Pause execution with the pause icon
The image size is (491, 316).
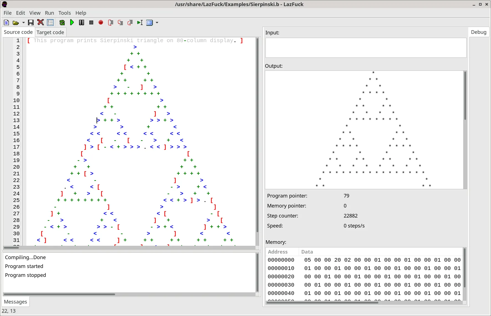click(82, 22)
